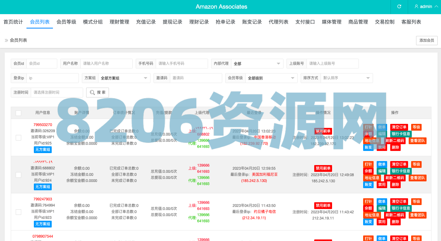Click the 注册时间 date picker field
Screen dimensions: 441x241
[57, 93]
